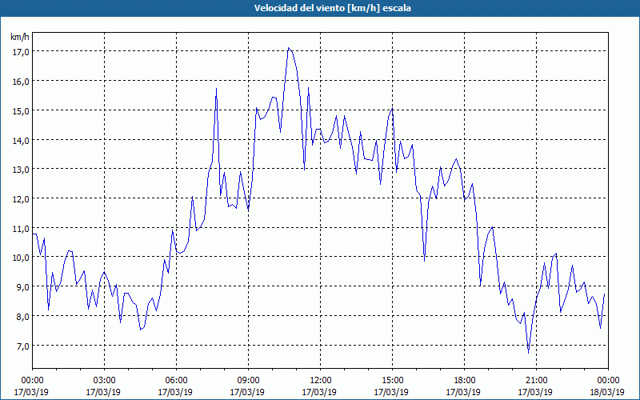Select the '8,0' y-axis value
640x400 pixels.
coord(23,316)
